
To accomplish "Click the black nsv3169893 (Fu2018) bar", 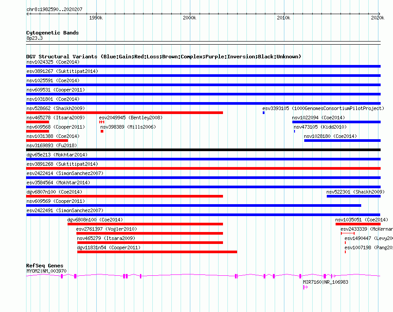I will pos(203,150).
